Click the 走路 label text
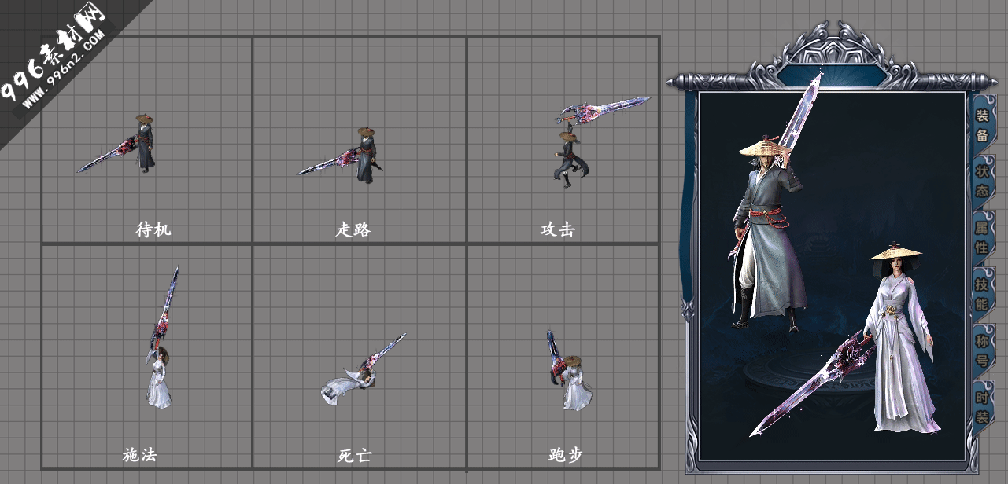 [353, 229]
